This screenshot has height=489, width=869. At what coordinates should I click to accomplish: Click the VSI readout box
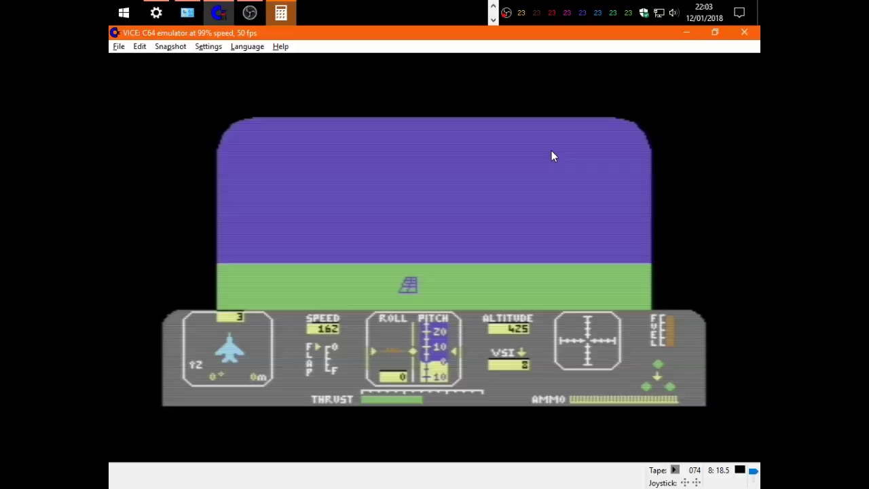click(508, 365)
